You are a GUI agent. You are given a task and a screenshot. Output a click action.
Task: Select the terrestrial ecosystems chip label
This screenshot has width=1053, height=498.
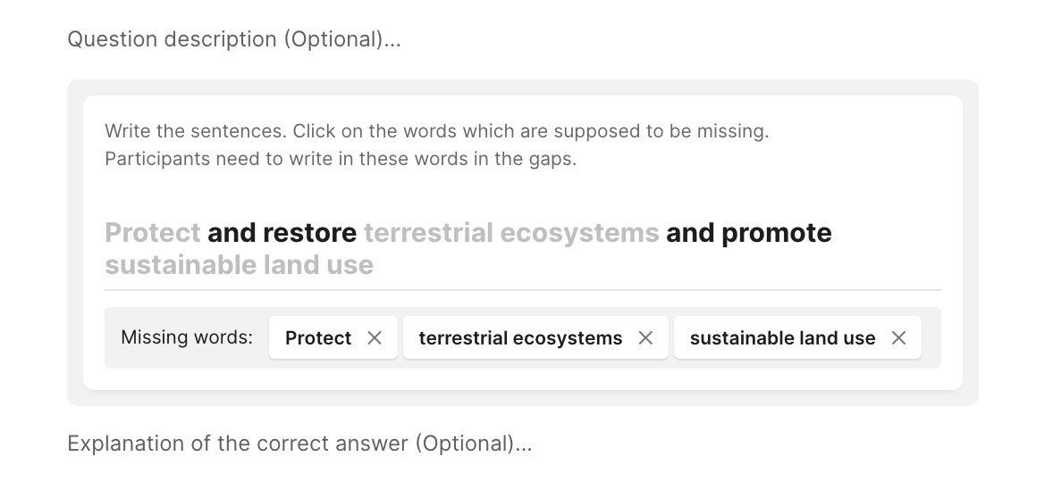pyautogui.click(x=520, y=338)
